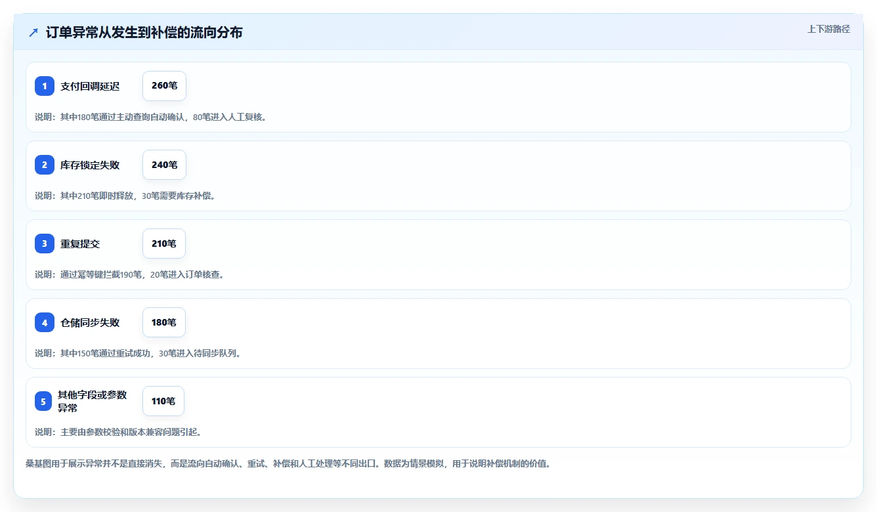
Task: Click the note about 180笔通过主动查询自动确认
Action: pos(151,117)
